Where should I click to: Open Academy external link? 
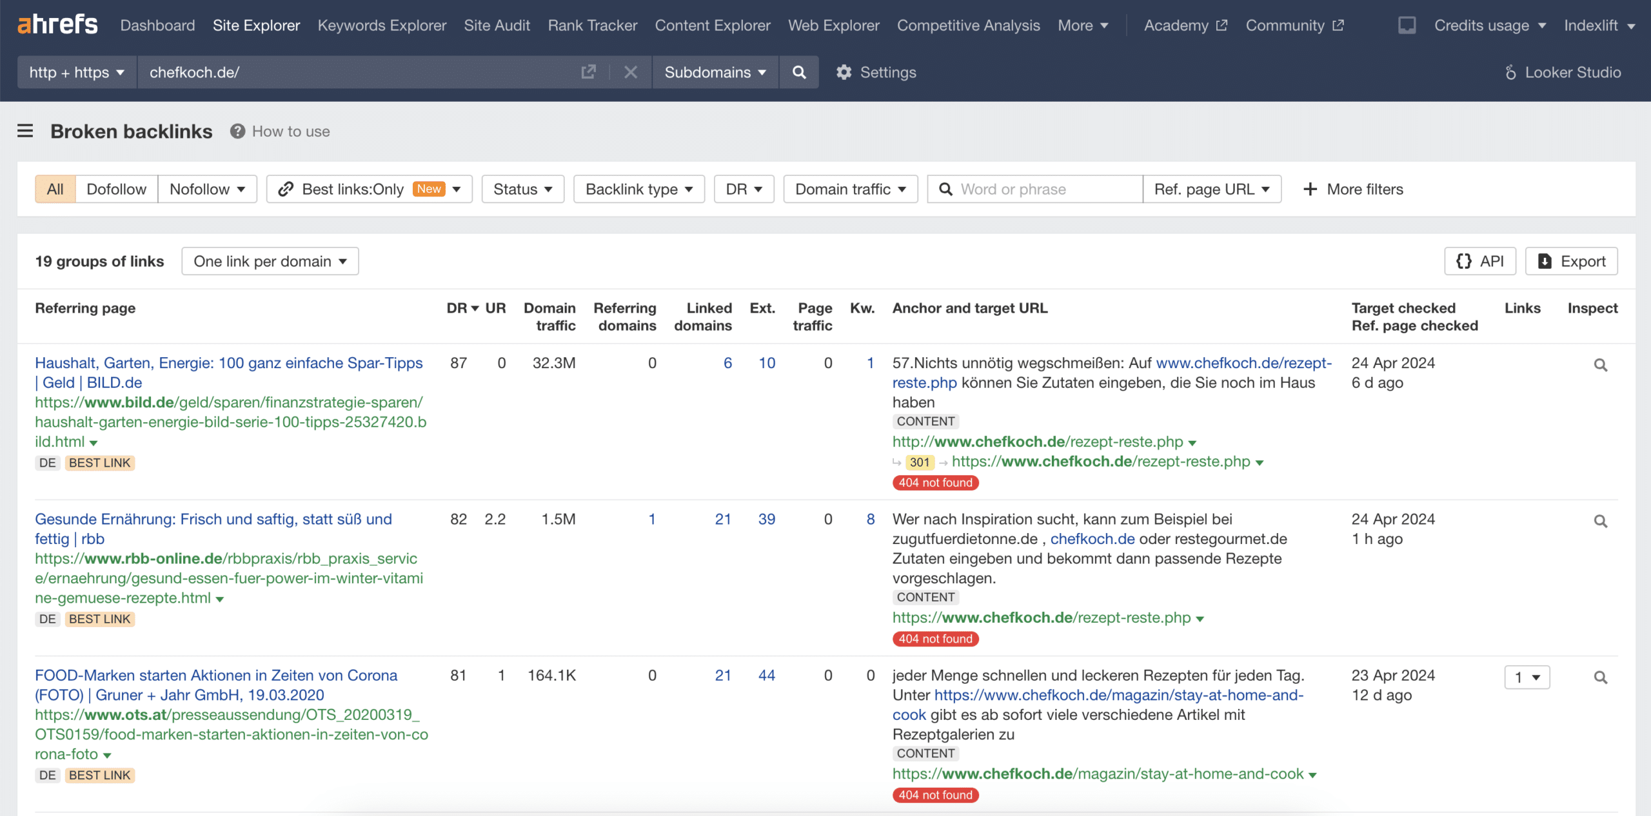1185,25
